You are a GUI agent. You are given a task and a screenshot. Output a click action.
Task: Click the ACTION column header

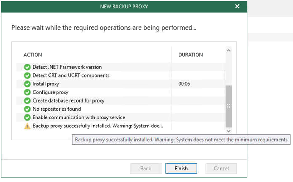33,55
